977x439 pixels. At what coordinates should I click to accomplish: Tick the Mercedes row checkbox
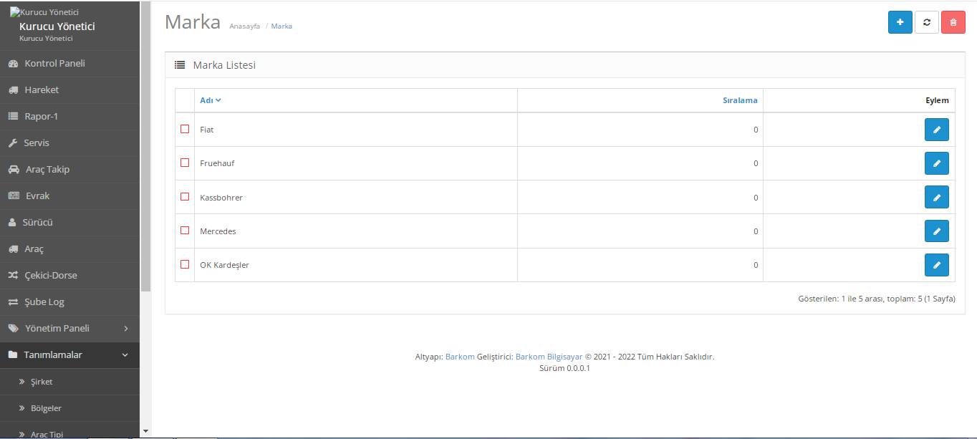coord(185,231)
